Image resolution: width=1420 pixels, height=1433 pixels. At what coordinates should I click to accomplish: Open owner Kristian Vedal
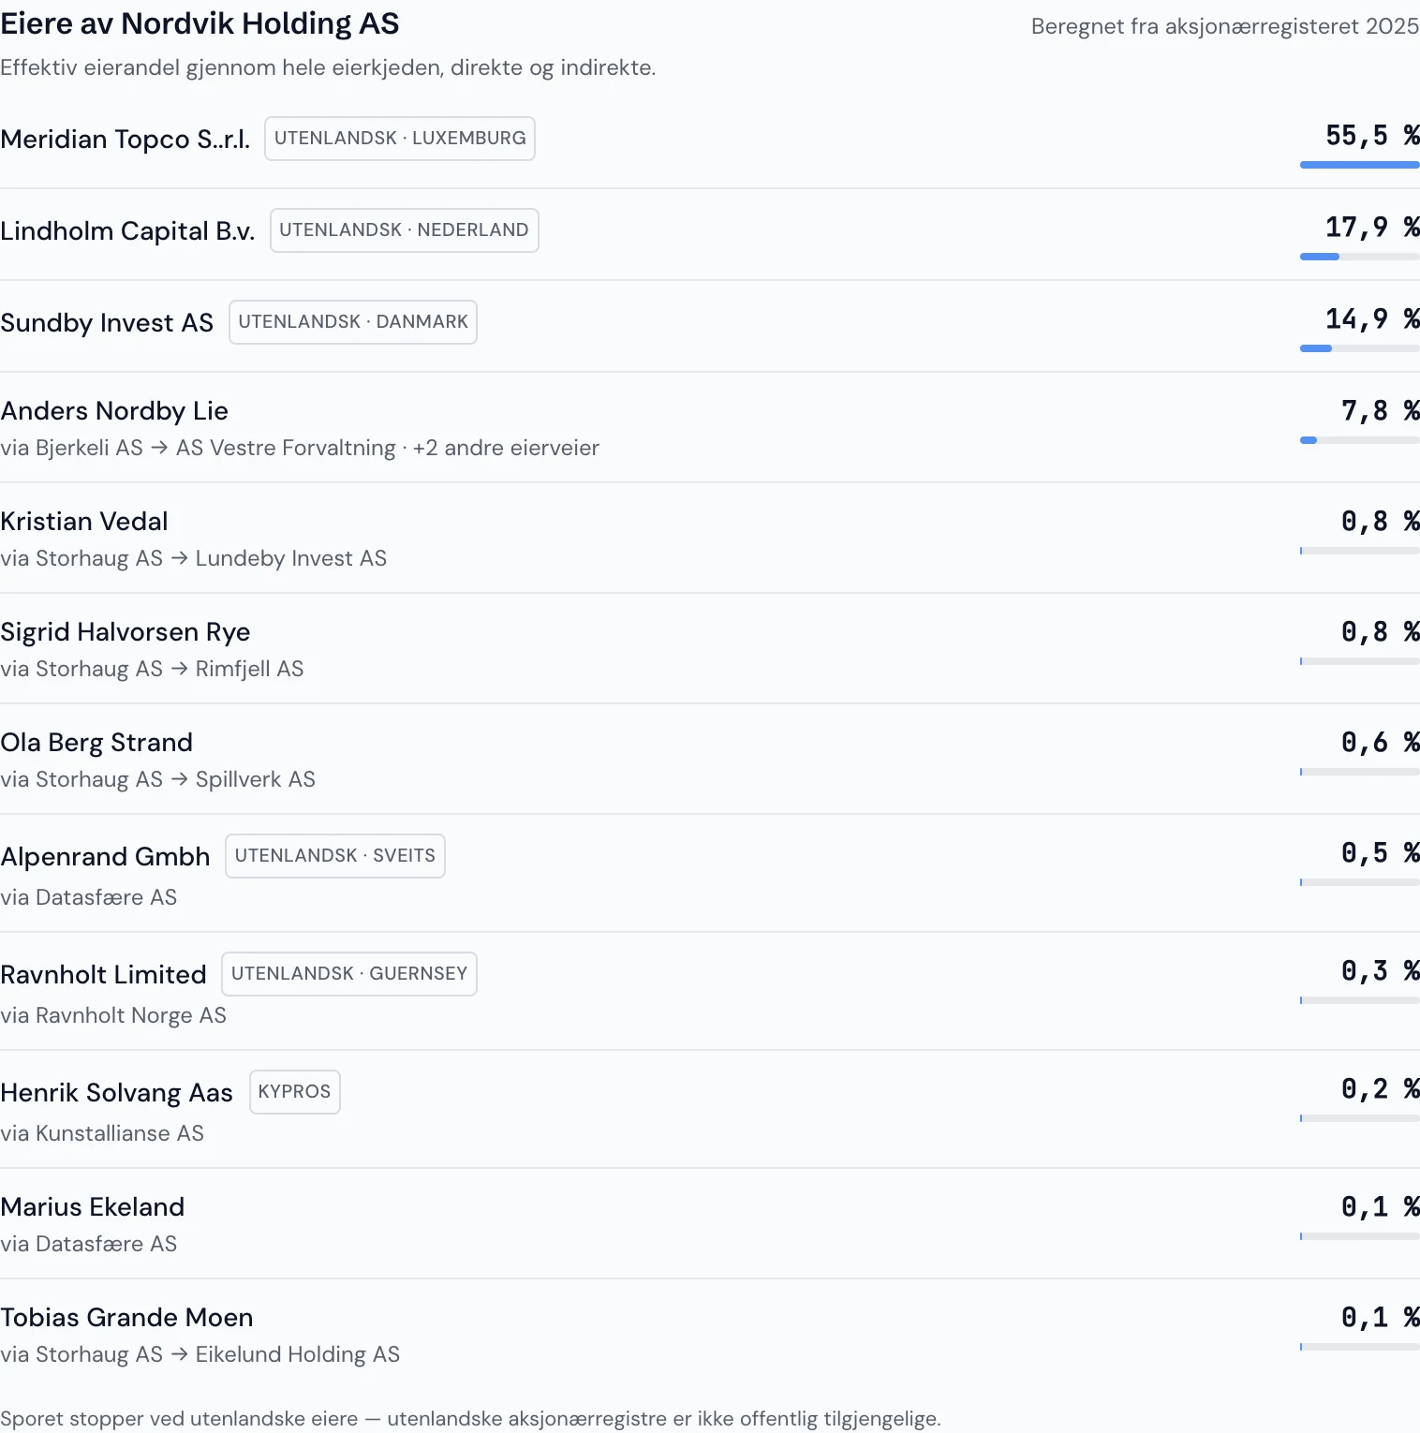(x=84, y=521)
